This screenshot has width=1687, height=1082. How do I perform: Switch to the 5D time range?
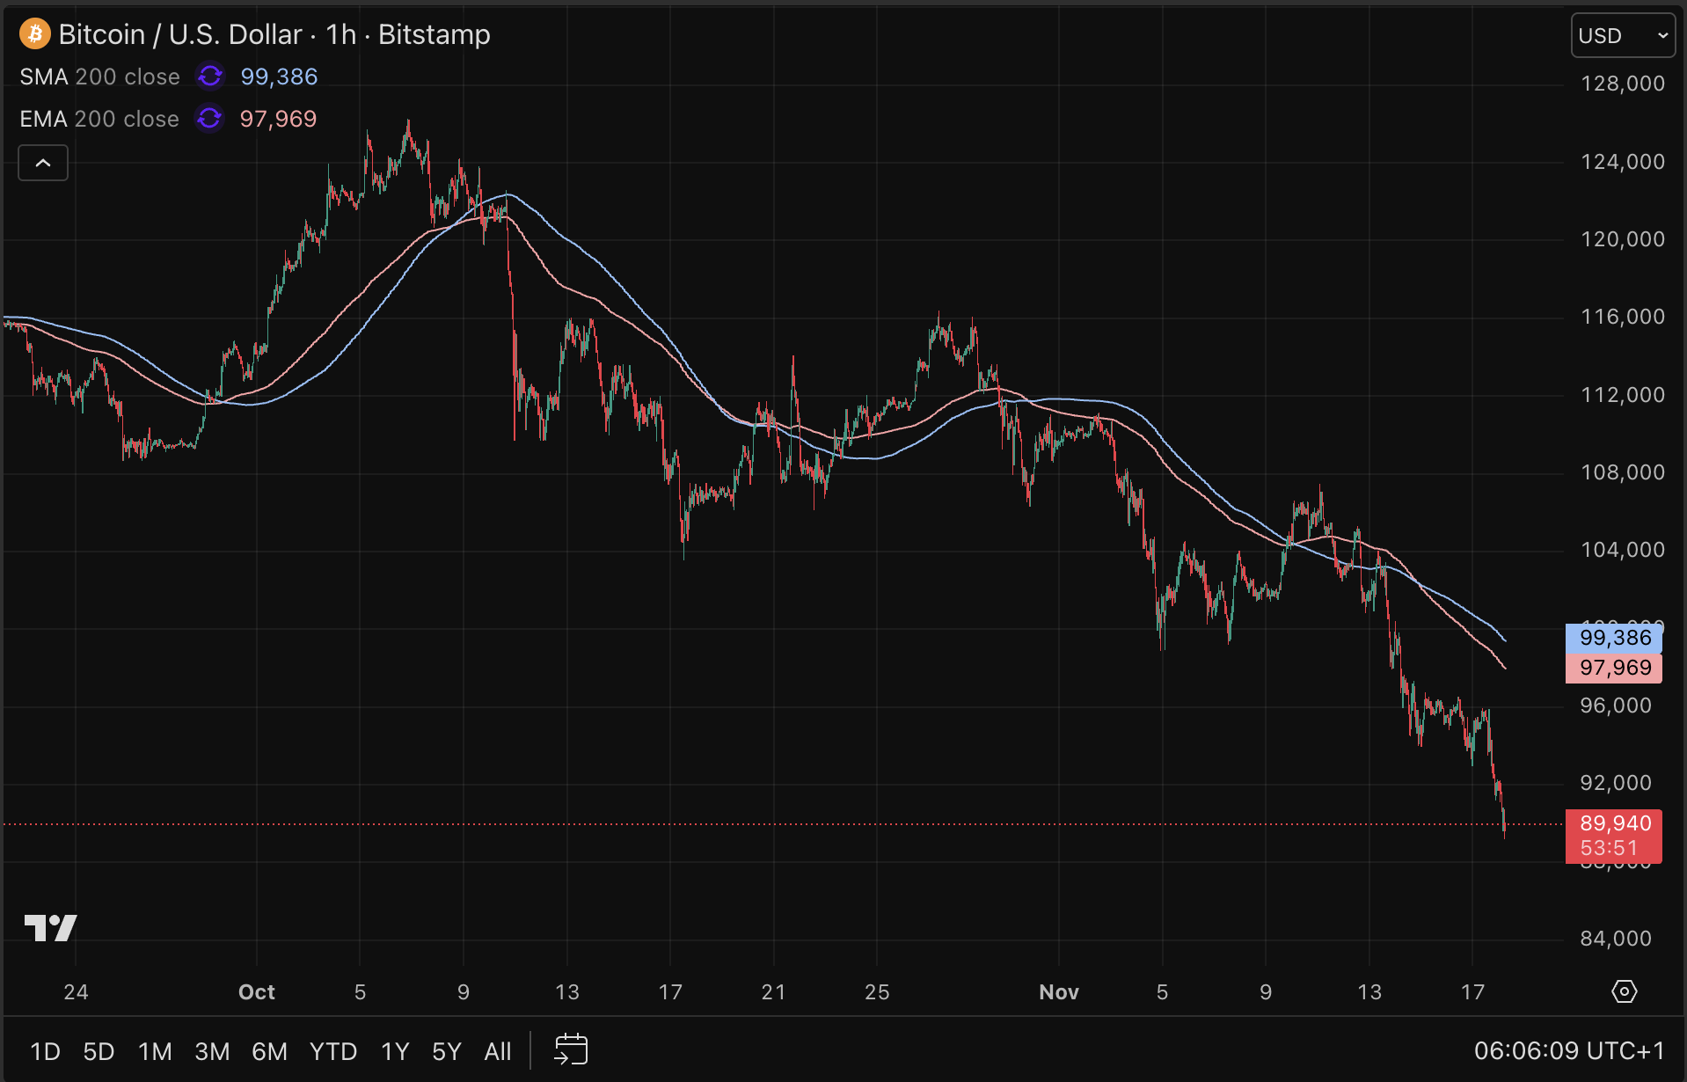[99, 1051]
